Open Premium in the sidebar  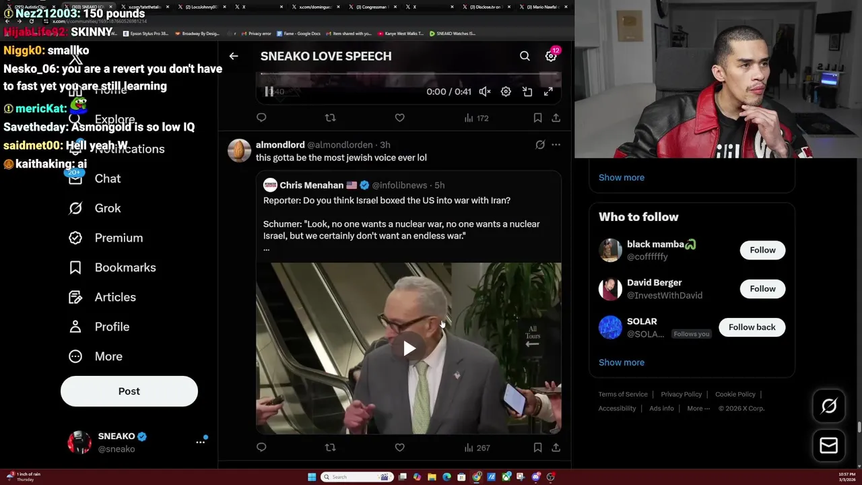coord(106,238)
